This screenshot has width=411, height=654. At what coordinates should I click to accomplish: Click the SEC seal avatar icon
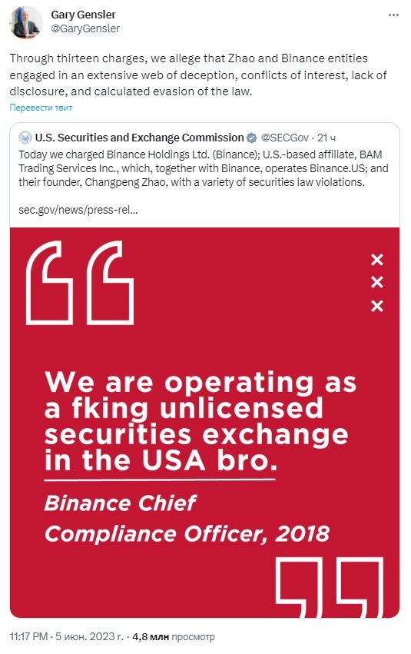point(25,138)
